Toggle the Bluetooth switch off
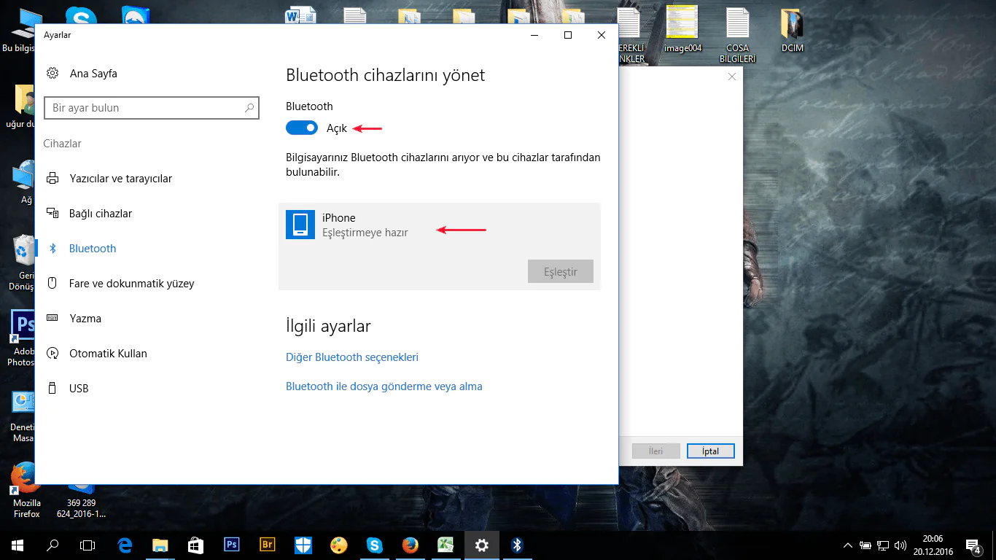The width and height of the screenshot is (996, 560). click(302, 128)
